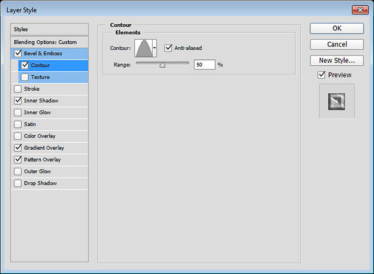Select the Gradient Overlay label
This screenshot has width=374, height=274.
coord(44,148)
